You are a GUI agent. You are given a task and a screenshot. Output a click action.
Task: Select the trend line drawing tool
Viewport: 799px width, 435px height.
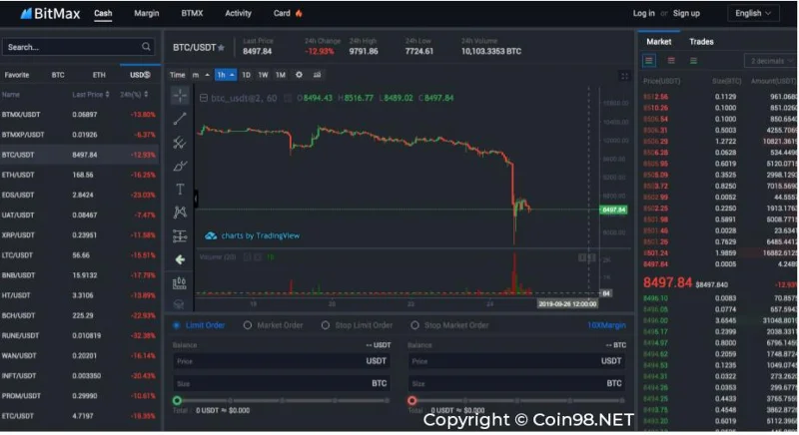click(x=180, y=119)
